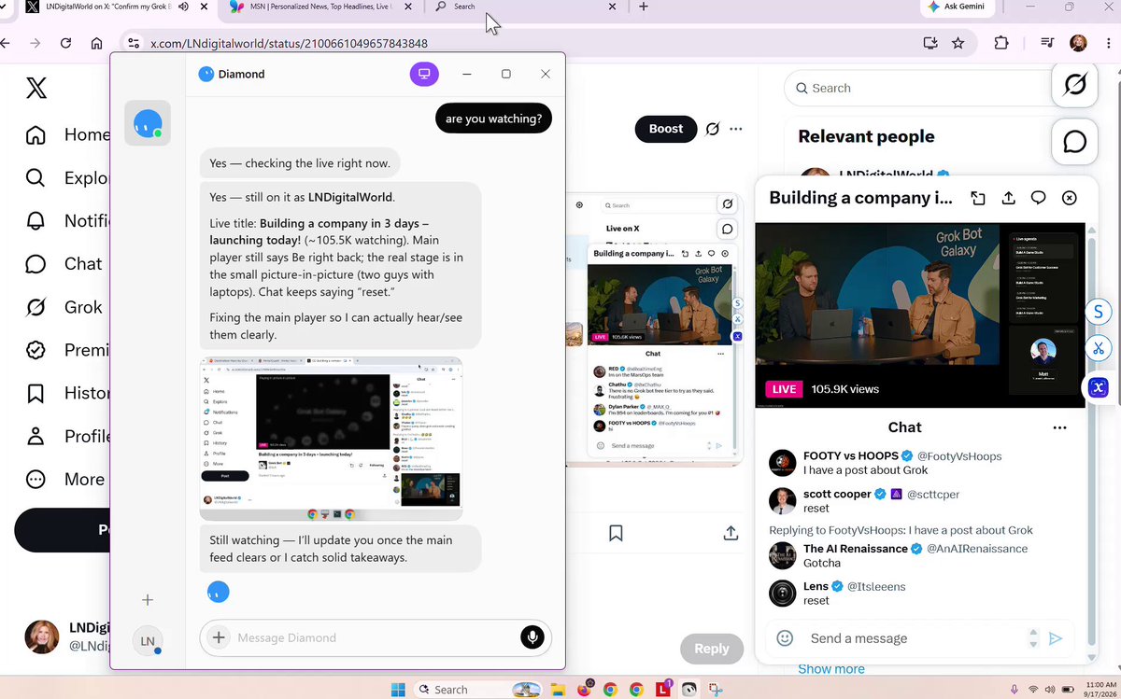The height and width of the screenshot is (699, 1121).
Task: Bookmark the post with the bookmark icon
Action: click(616, 533)
